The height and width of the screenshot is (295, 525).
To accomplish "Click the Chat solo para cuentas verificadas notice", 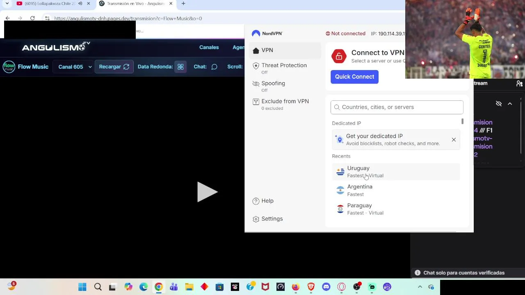I will coord(464,273).
